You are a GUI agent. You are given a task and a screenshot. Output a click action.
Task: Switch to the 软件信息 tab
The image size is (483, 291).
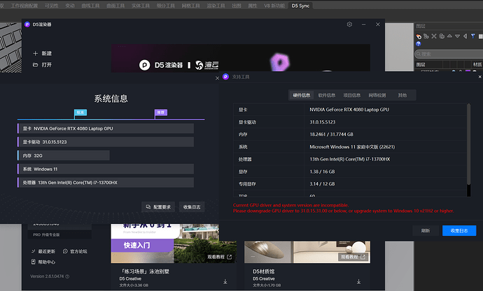(x=326, y=95)
